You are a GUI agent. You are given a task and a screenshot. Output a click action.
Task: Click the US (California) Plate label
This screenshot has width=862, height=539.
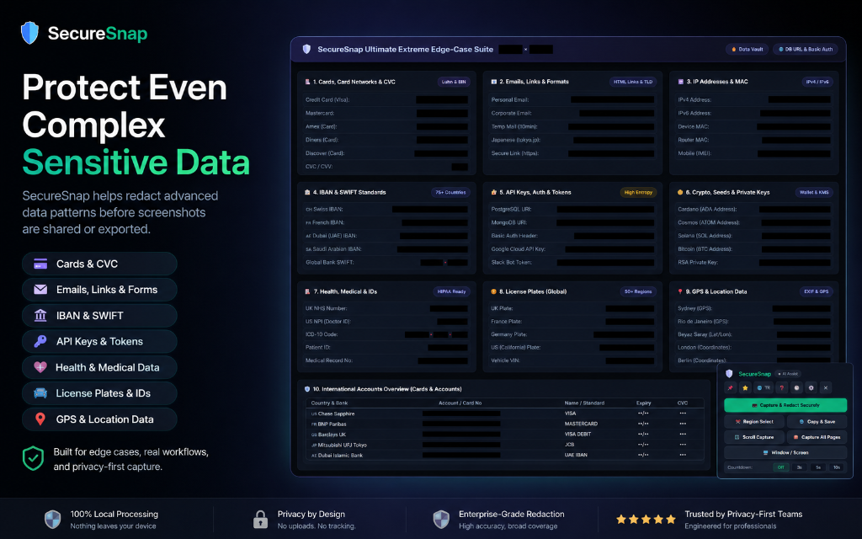click(x=516, y=347)
